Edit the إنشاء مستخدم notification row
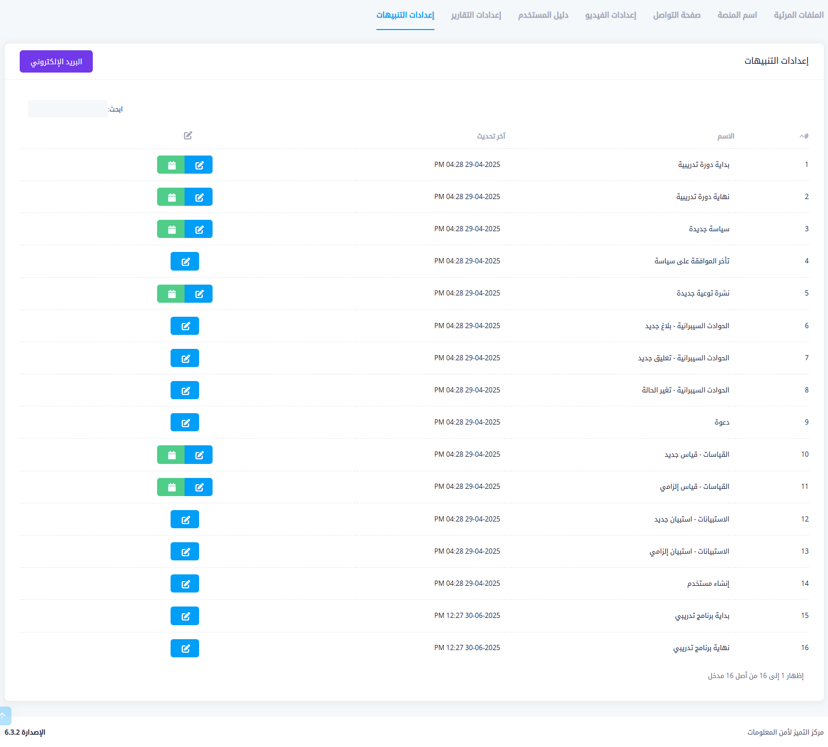 (x=185, y=584)
